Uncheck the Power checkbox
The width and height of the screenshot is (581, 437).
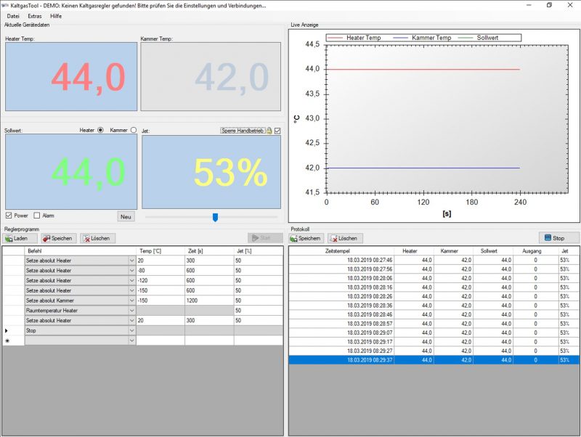click(9, 216)
